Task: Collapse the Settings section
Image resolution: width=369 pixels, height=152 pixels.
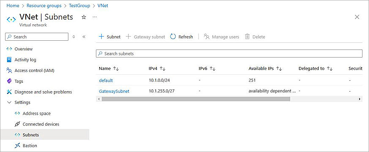Action: click(22, 102)
